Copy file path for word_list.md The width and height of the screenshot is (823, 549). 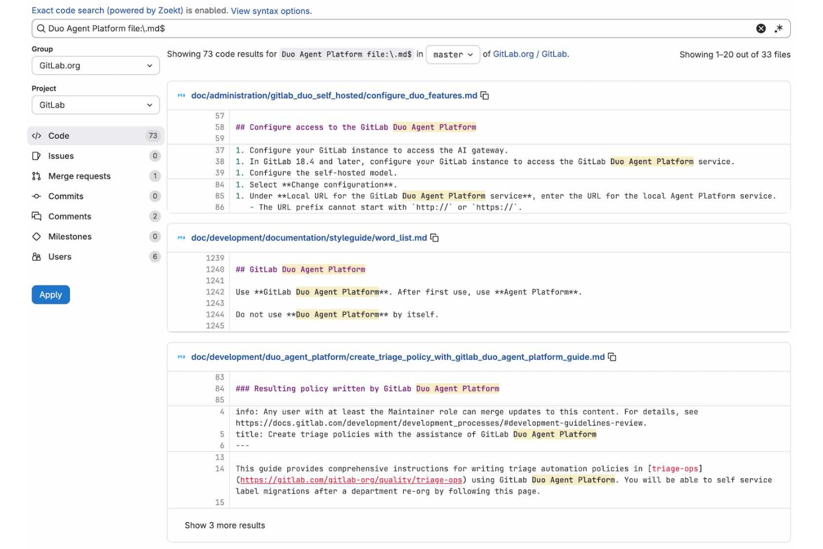pyautogui.click(x=434, y=238)
